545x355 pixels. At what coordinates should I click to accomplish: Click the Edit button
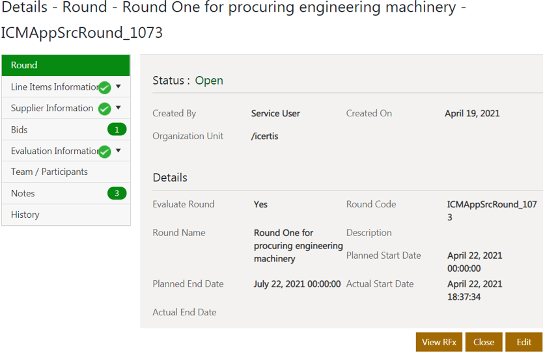tap(524, 342)
